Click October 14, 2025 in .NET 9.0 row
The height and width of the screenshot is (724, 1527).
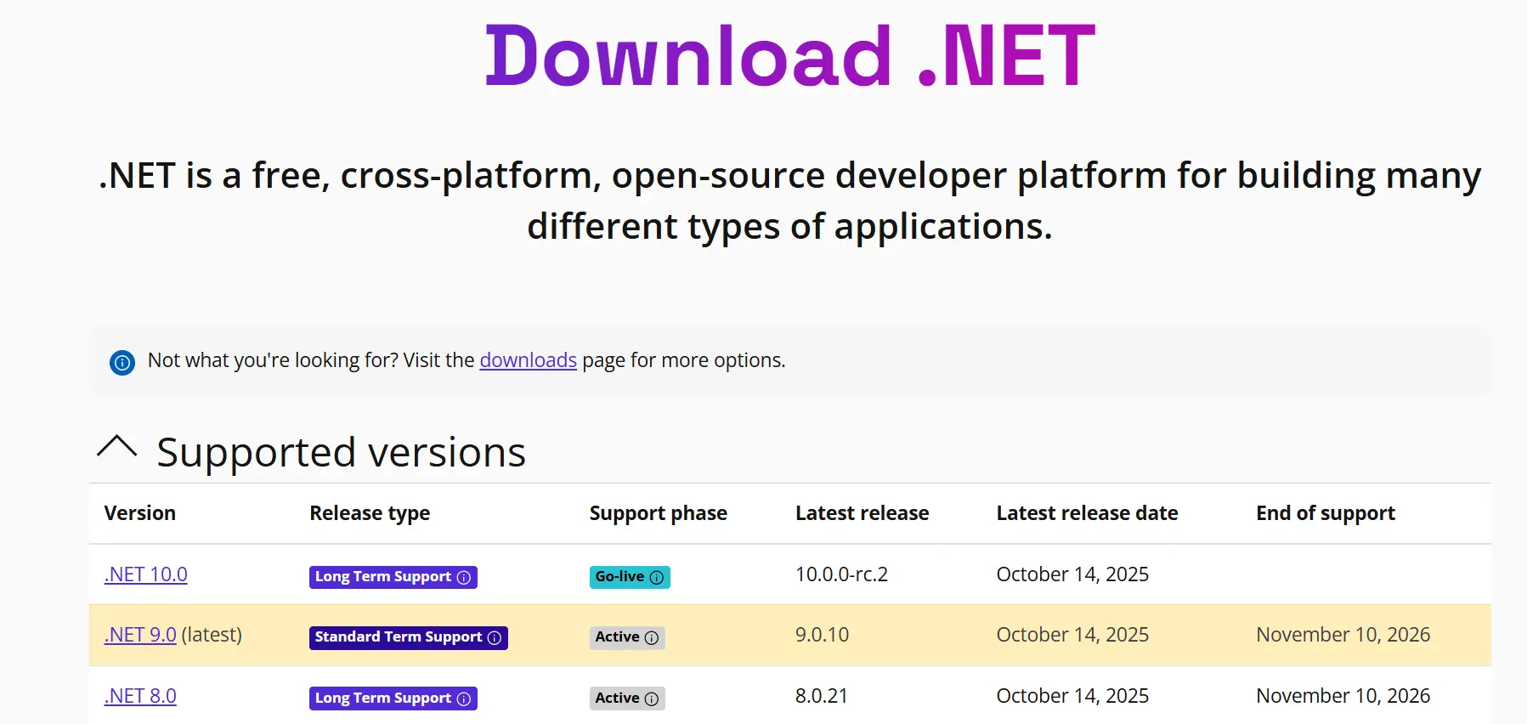pyautogui.click(x=1072, y=635)
